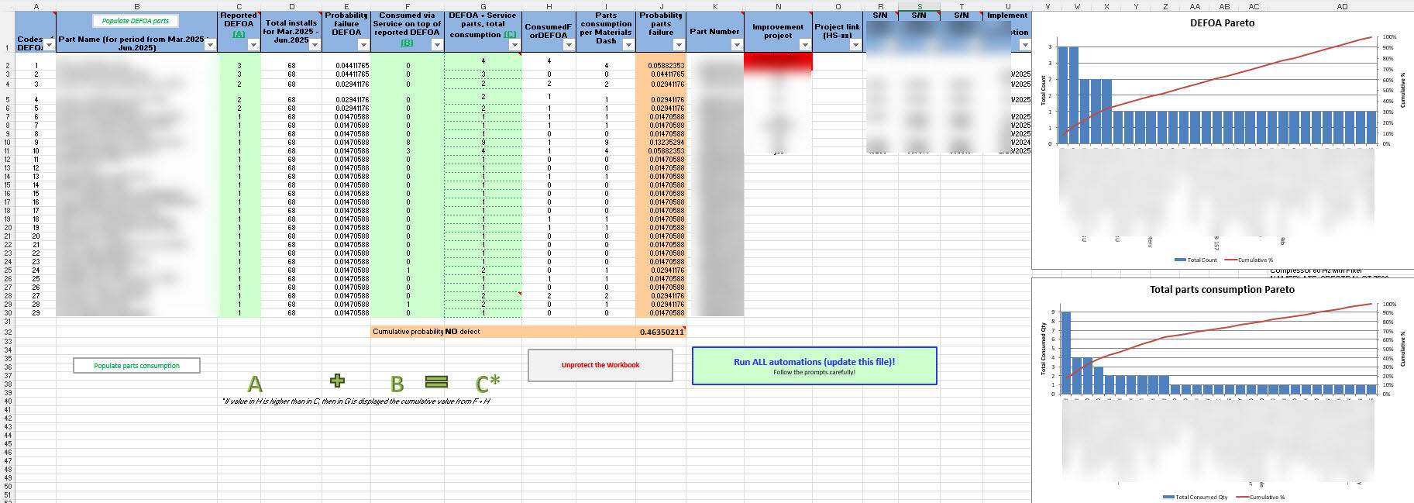Image resolution: width=1414 pixels, height=503 pixels.
Task: Click Total Count legend marker in DEFOA Pareto
Action: (x=1180, y=260)
